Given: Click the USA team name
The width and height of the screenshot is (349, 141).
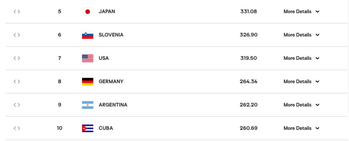Looking at the screenshot, I should (x=104, y=58).
